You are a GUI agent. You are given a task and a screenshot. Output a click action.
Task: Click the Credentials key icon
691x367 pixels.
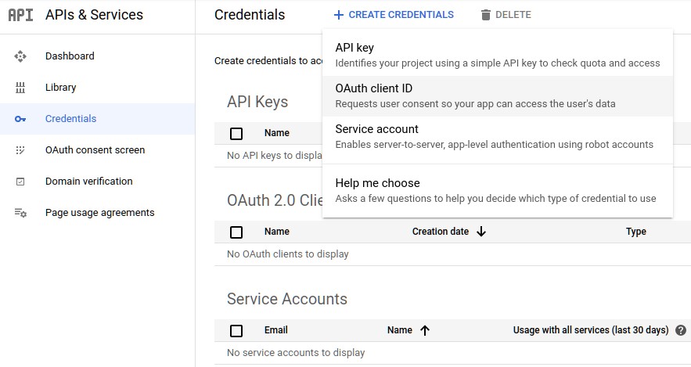click(20, 119)
